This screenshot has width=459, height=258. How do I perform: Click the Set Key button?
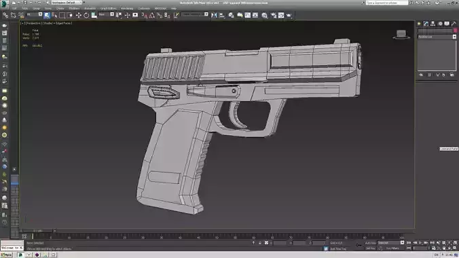370,248
